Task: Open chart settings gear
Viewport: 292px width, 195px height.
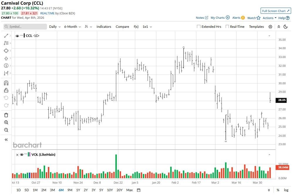Action: (270, 27)
